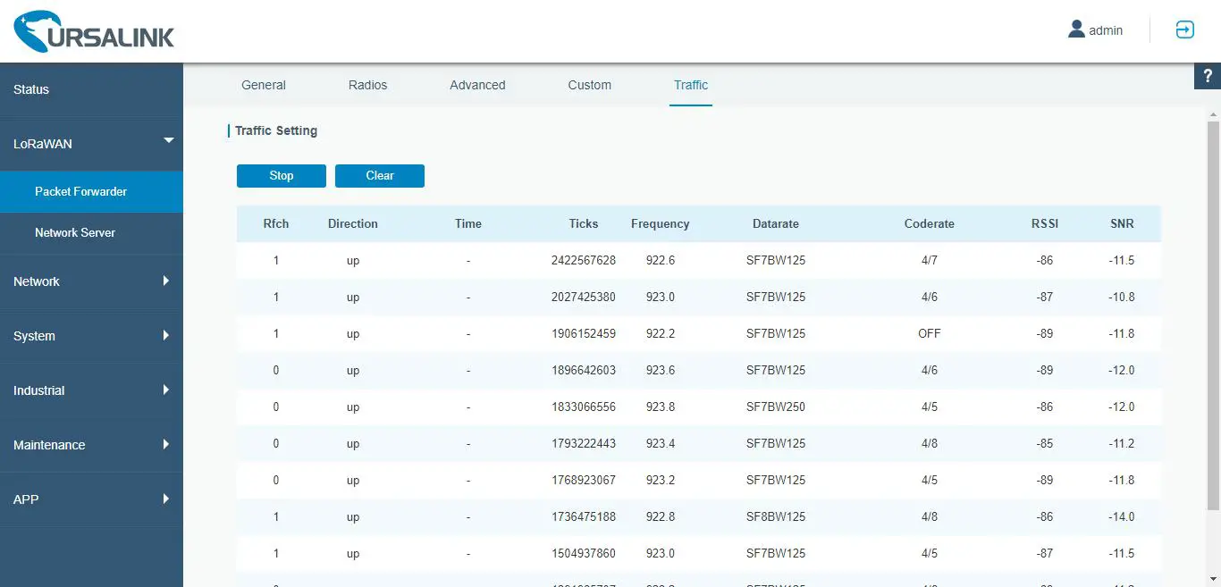Open the Custom tab
Image resolution: width=1221 pixels, height=587 pixels.
click(x=589, y=85)
